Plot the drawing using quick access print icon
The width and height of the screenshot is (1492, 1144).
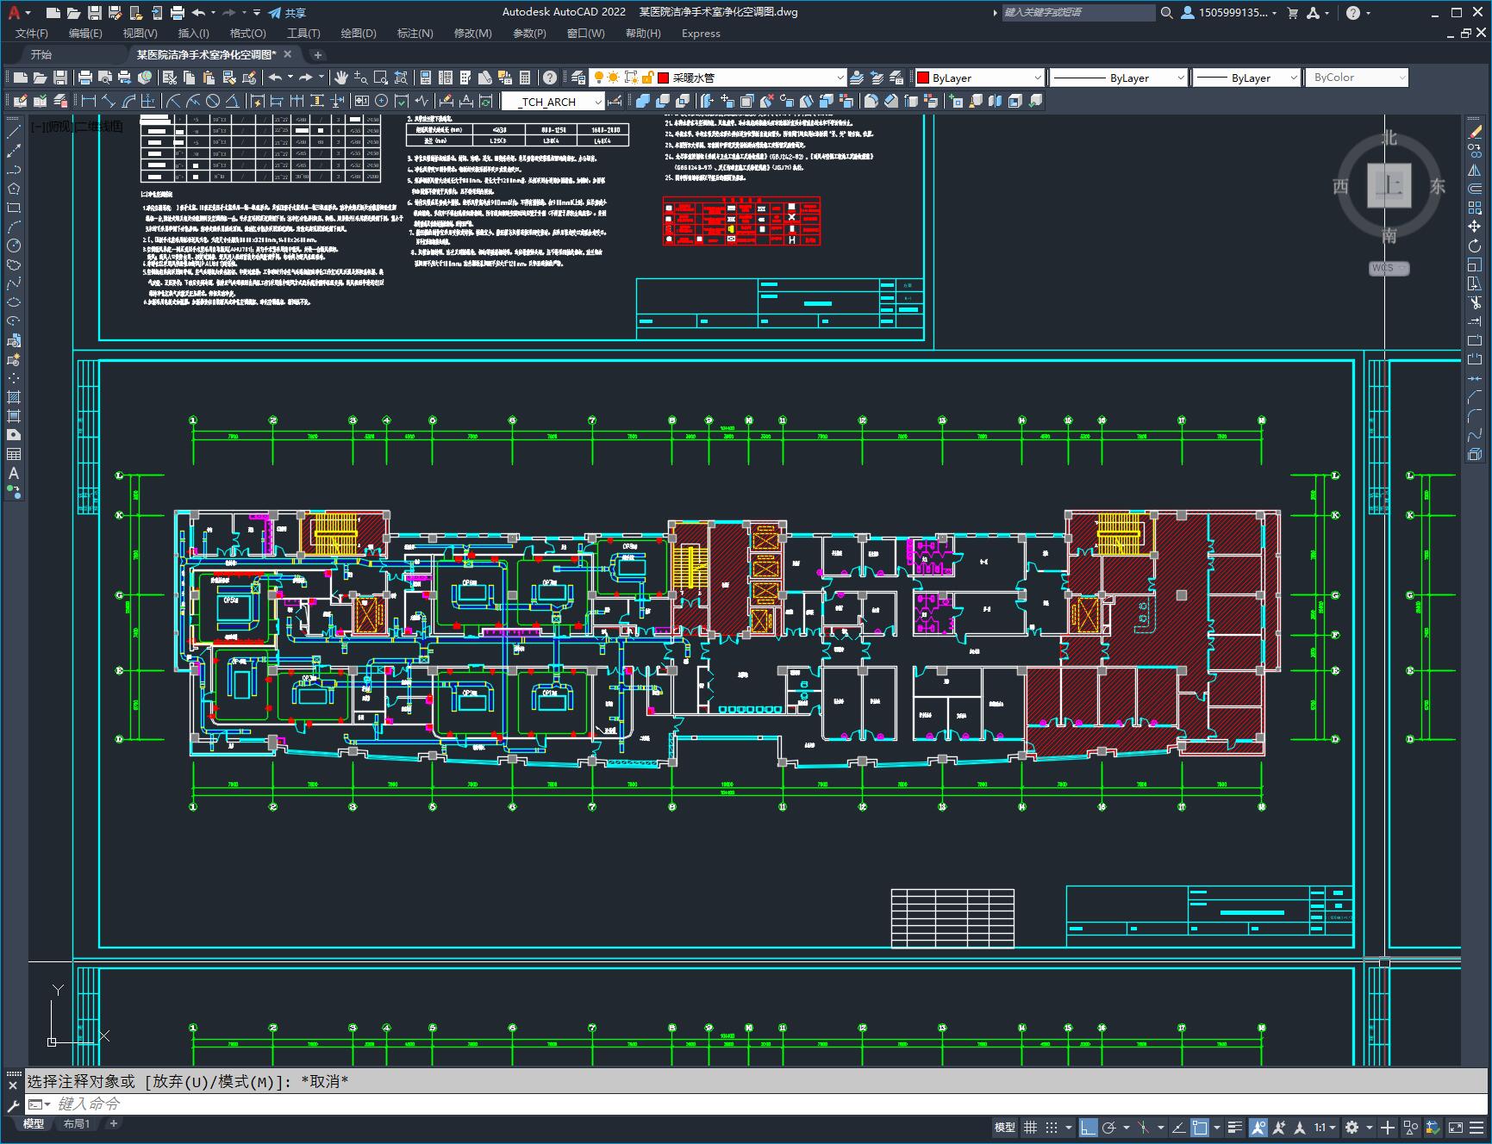(x=178, y=13)
